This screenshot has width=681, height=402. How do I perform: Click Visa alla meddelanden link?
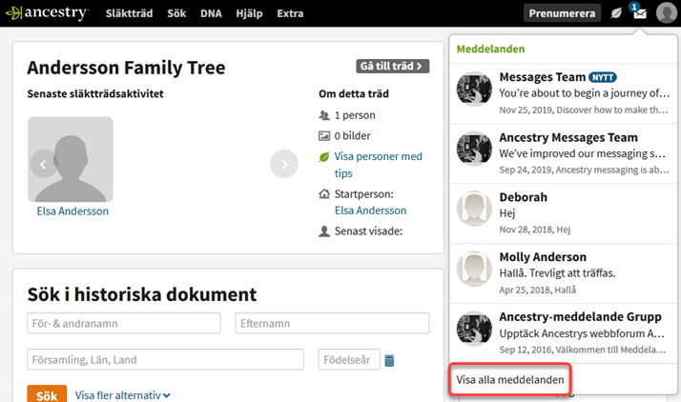click(510, 379)
